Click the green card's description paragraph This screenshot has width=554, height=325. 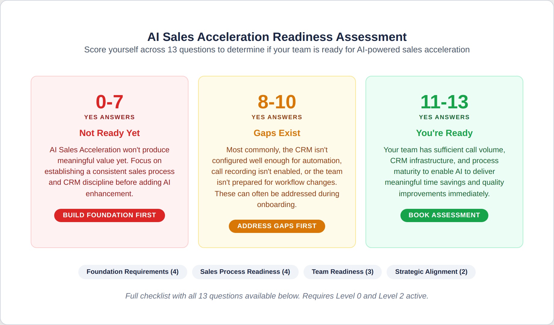click(x=444, y=172)
